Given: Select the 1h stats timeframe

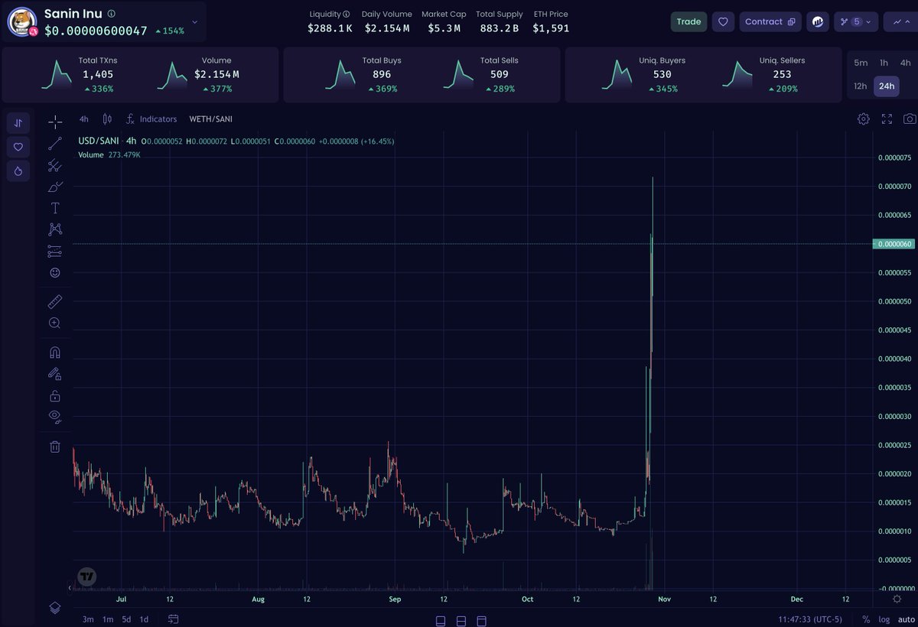Looking at the screenshot, I should point(884,63).
